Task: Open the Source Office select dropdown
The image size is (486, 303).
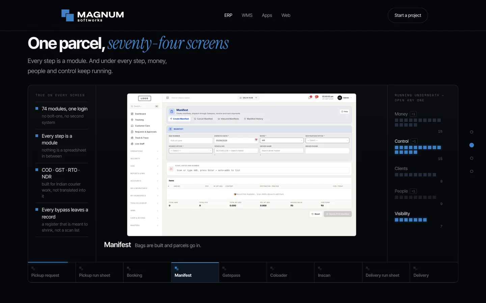Action: (x=191, y=150)
